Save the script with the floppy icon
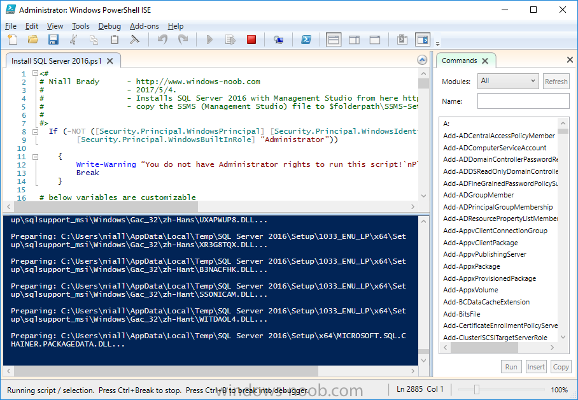 click(53, 39)
